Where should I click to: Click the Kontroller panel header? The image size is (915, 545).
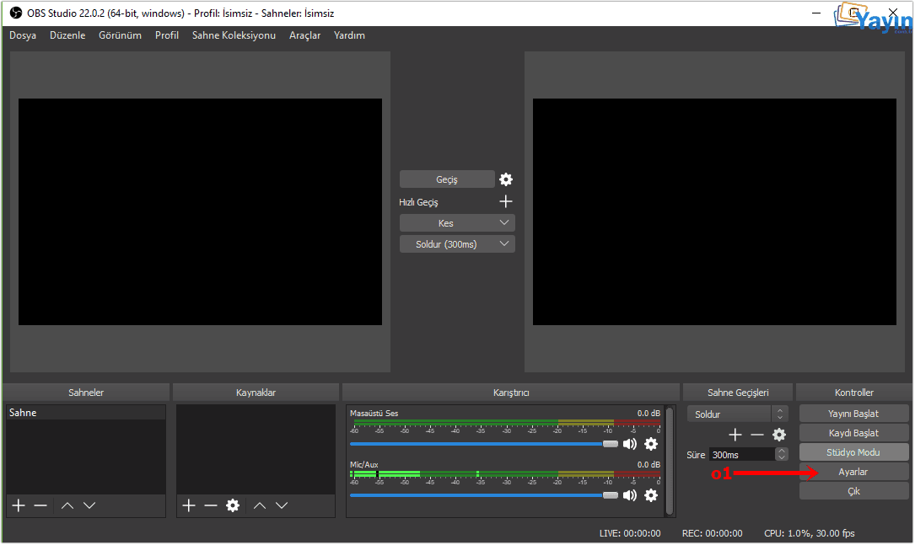click(x=854, y=393)
